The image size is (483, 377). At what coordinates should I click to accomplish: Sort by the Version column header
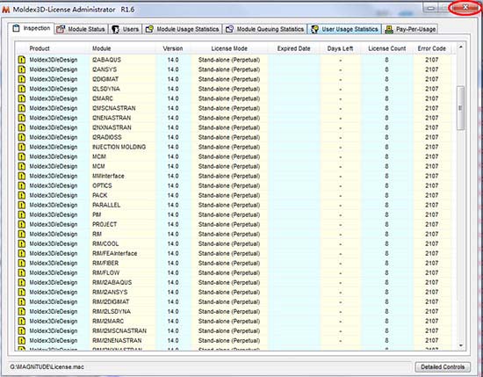(173, 48)
